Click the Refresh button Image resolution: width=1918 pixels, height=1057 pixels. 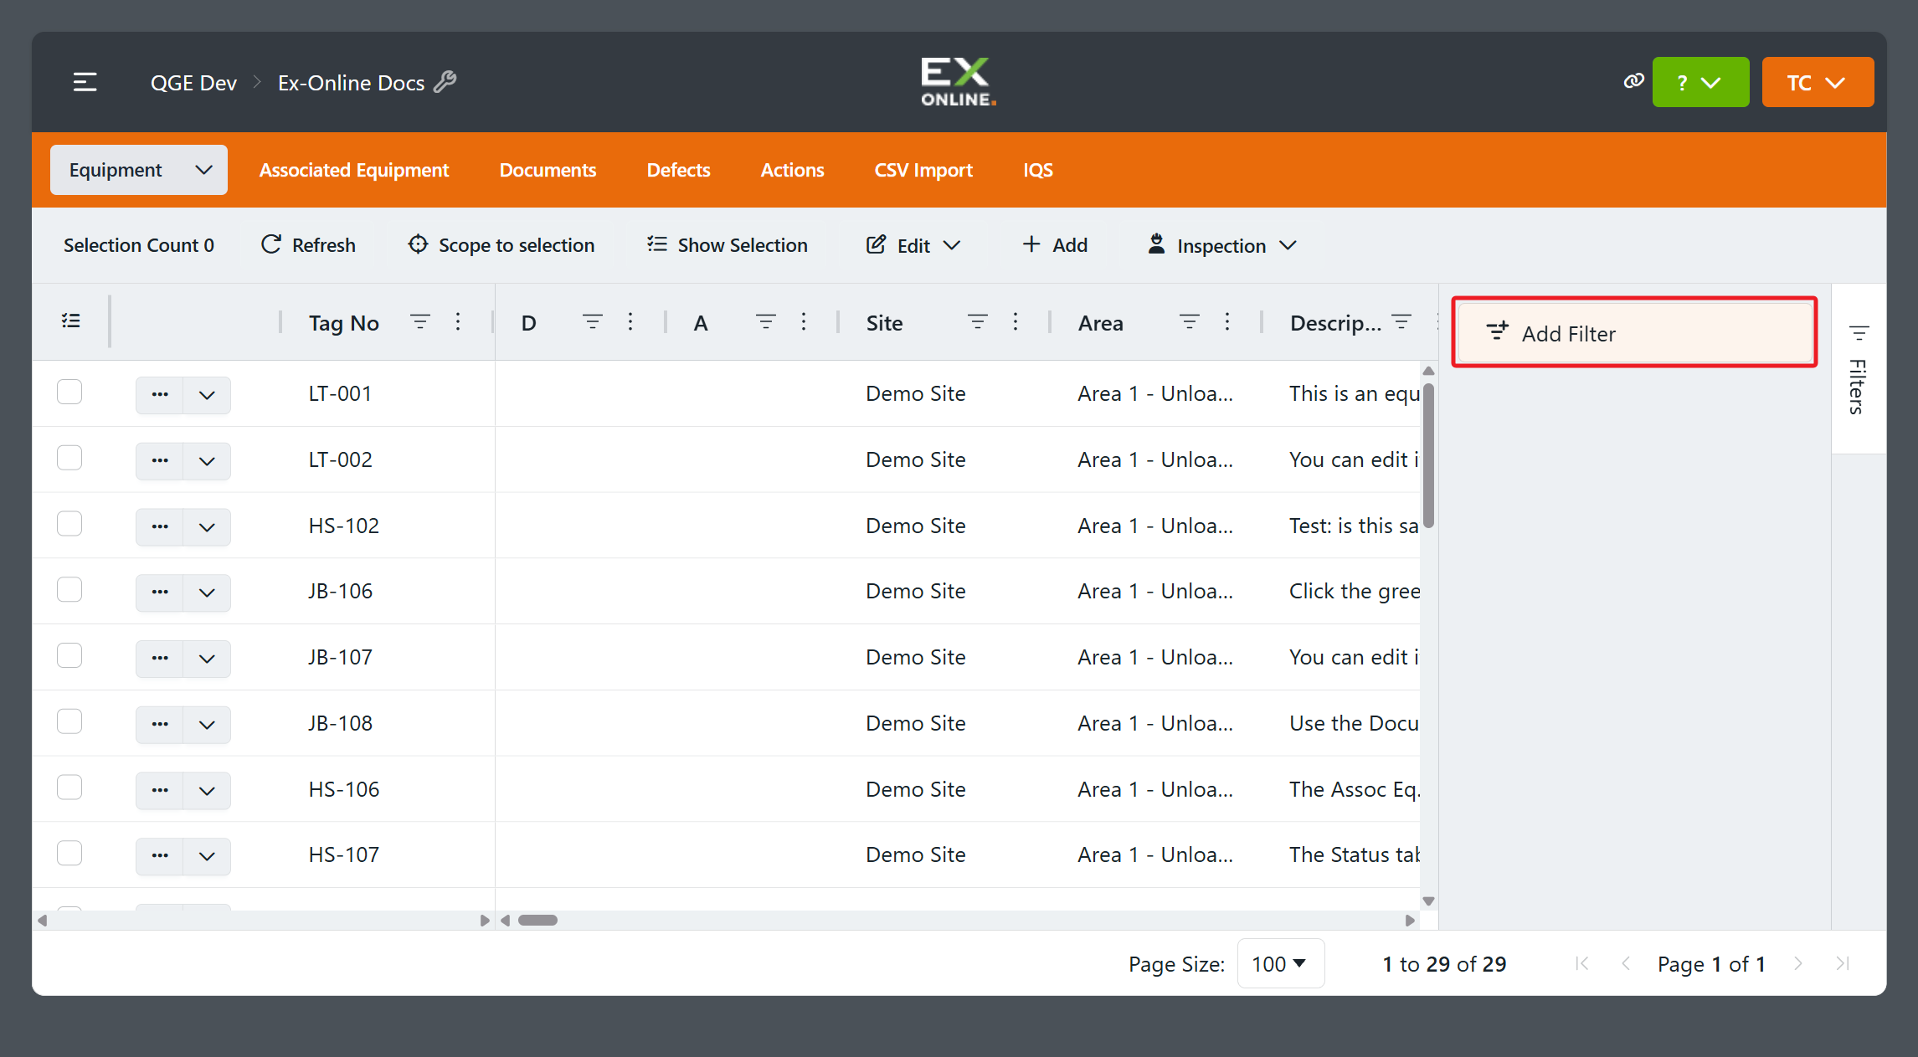pyautogui.click(x=308, y=245)
